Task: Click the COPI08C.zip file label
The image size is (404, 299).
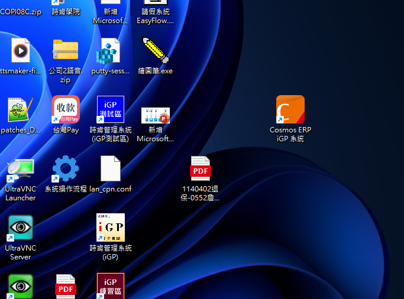Action: (x=21, y=12)
